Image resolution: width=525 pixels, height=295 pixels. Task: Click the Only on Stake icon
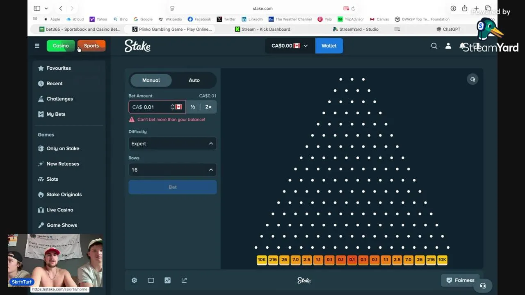pyautogui.click(x=41, y=148)
